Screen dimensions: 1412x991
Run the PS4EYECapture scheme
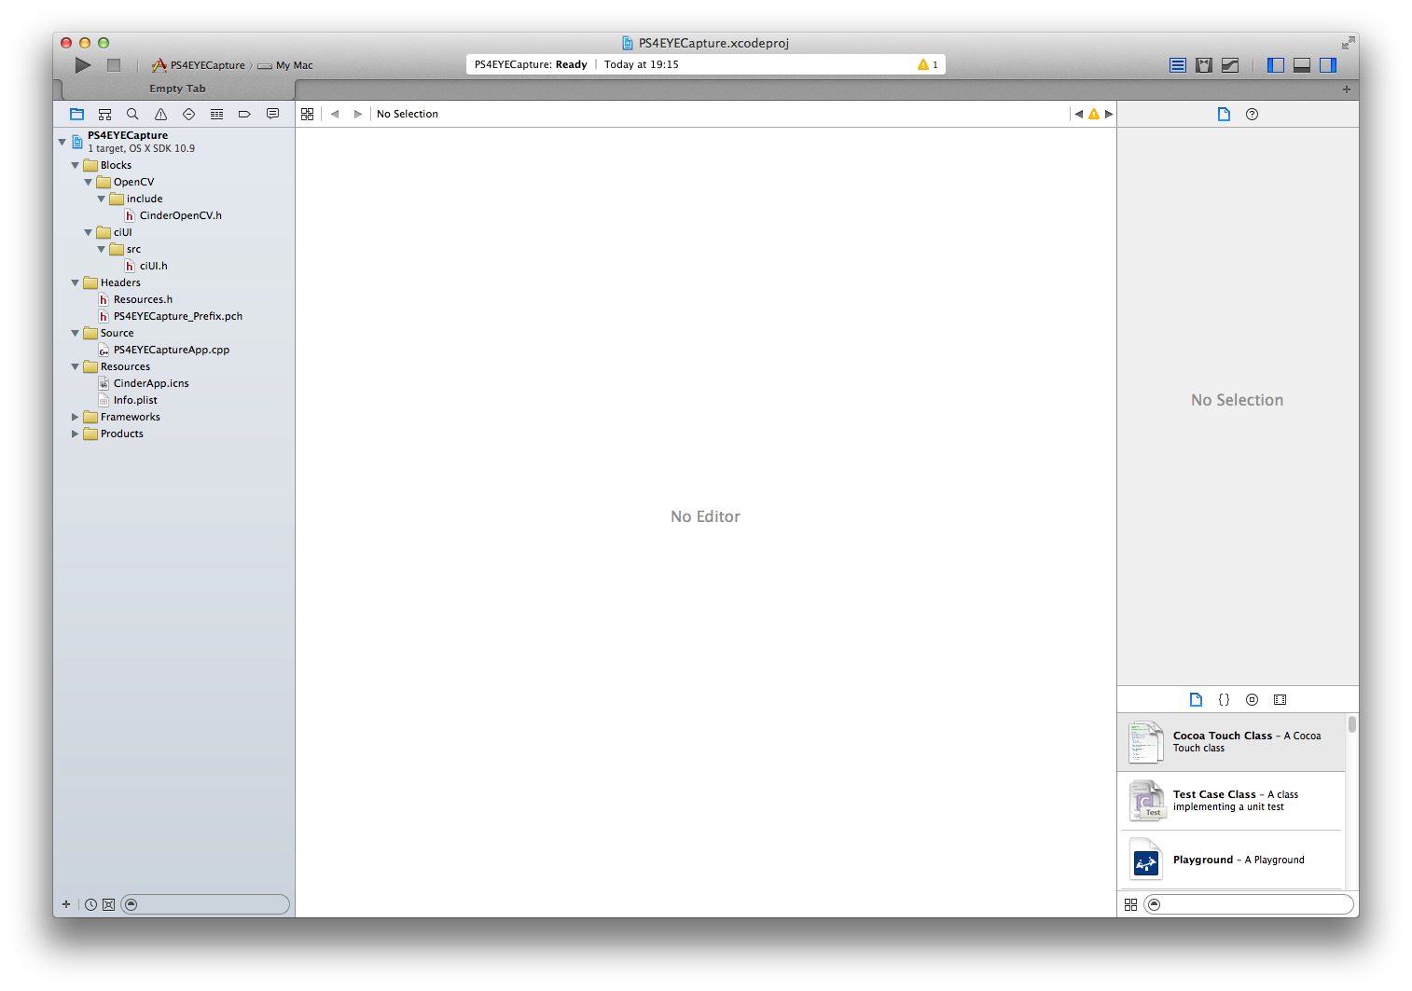click(83, 65)
